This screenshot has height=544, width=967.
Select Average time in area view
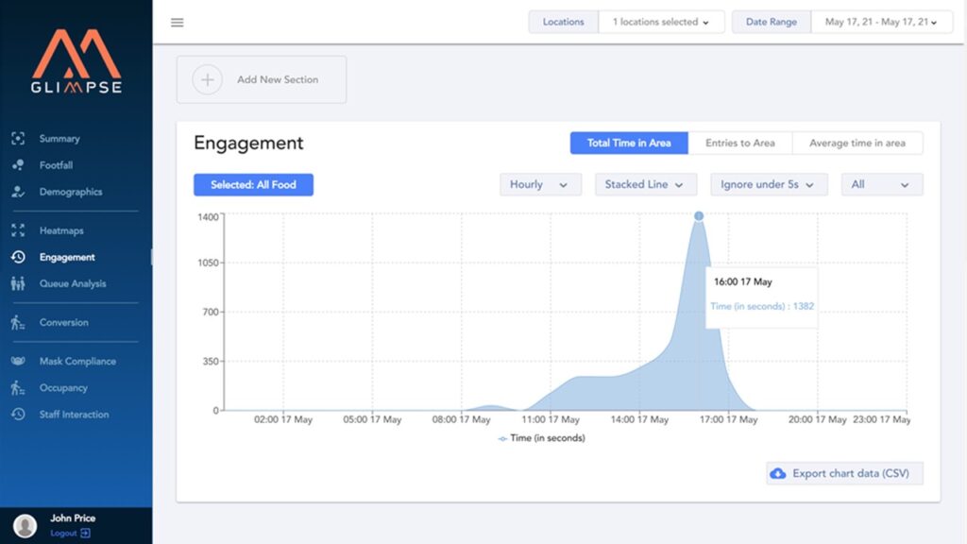(857, 144)
